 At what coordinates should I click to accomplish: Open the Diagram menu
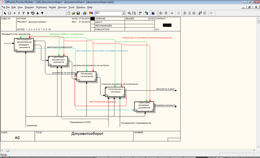(x=29, y=7)
